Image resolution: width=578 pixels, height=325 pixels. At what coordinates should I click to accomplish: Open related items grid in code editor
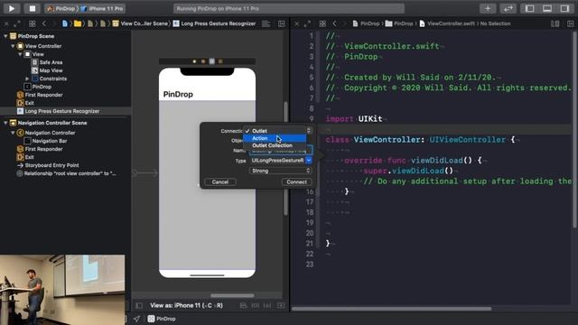(x=322, y=23)
